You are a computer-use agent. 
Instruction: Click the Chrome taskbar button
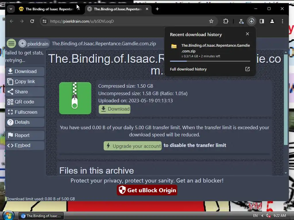click(x=41, y=216)
